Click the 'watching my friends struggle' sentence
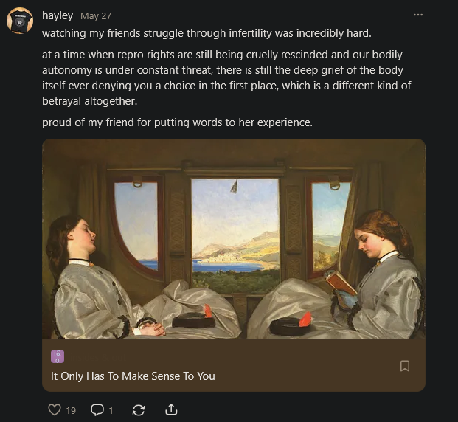This screenshot has width=458, height=422. point(207,33)
